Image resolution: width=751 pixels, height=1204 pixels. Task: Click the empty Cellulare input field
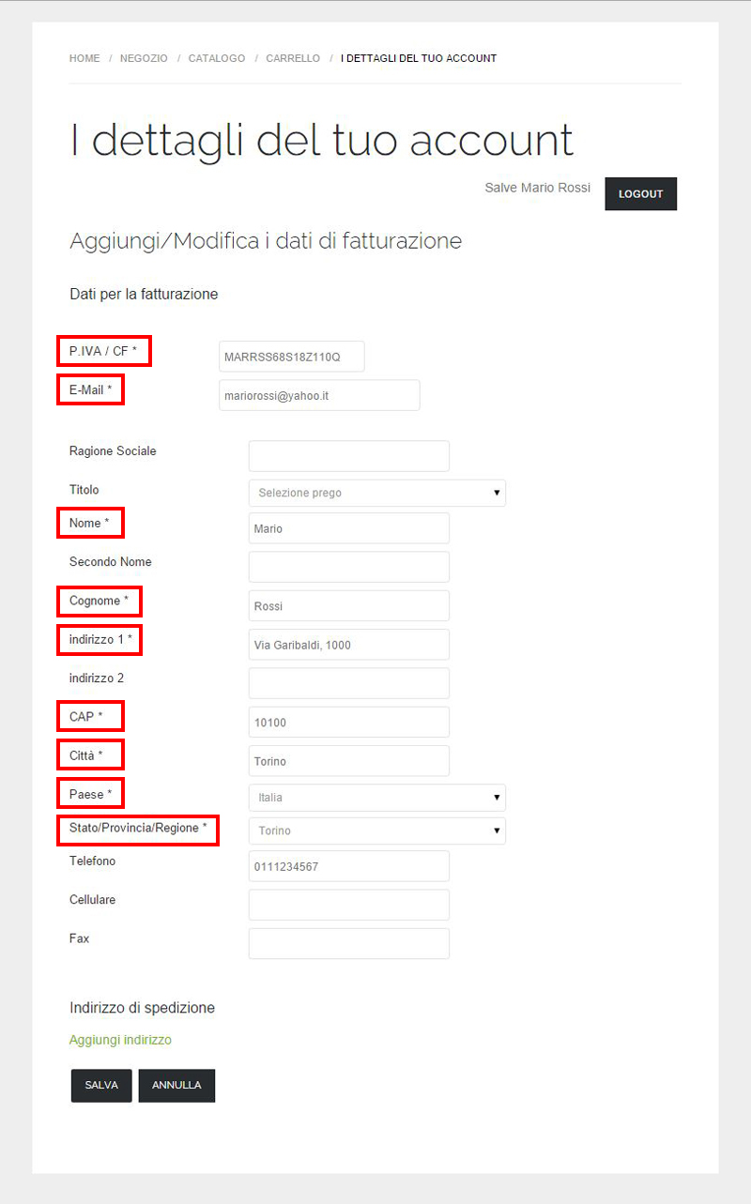[349, 905]
